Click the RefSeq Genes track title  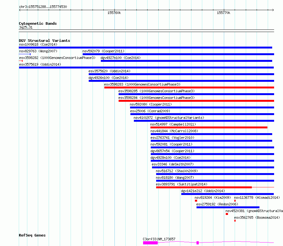point(32,236)
